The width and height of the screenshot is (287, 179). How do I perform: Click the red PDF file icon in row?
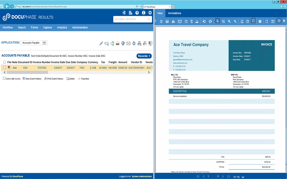click(x=9, y=67)
